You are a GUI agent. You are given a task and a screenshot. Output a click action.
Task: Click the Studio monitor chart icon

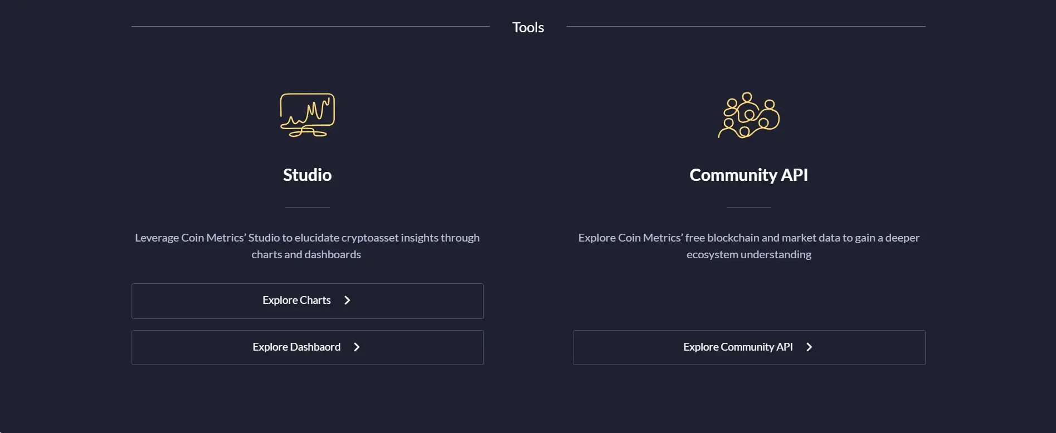[307, 115]
